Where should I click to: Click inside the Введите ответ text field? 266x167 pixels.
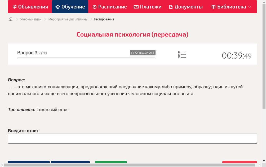[132, 138]
